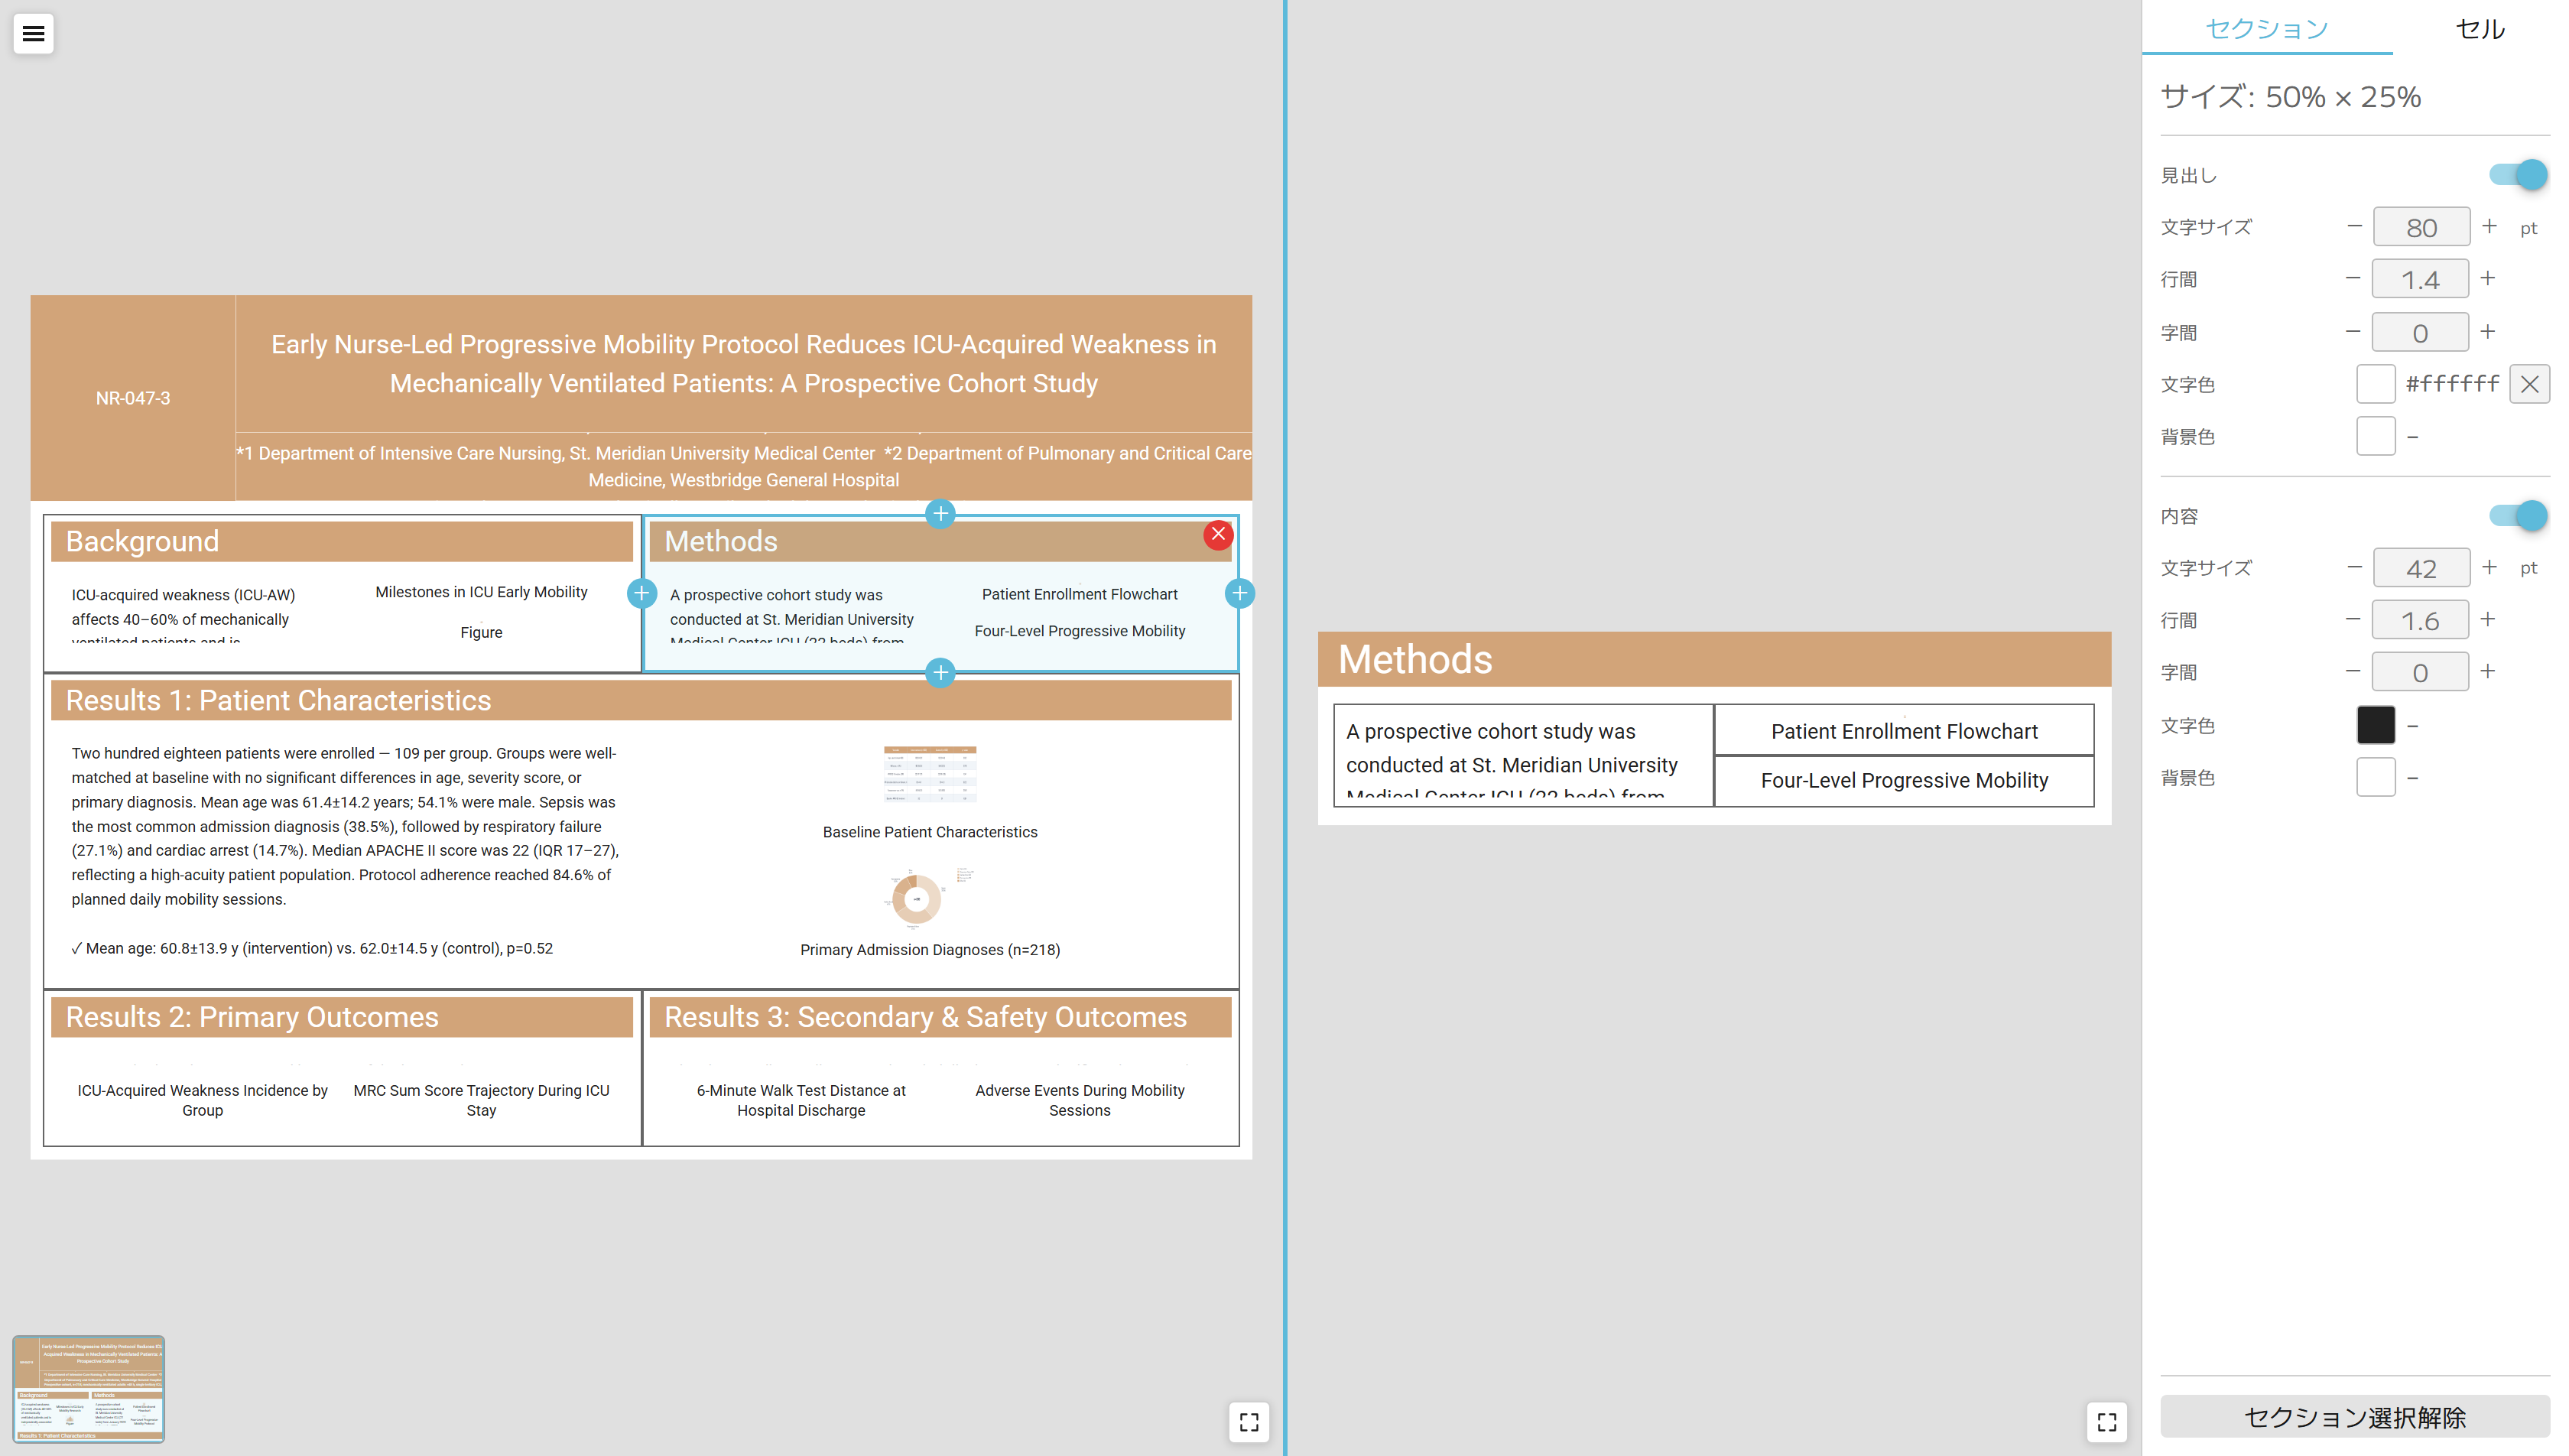Increase content 文字サイズ with plus

[x=2489, y=568]
